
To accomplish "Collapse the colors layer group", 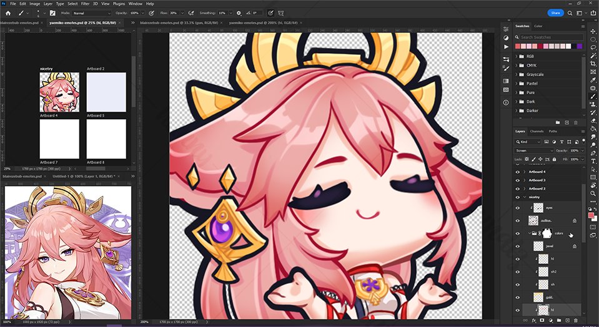I will click(x=530, y=233).
